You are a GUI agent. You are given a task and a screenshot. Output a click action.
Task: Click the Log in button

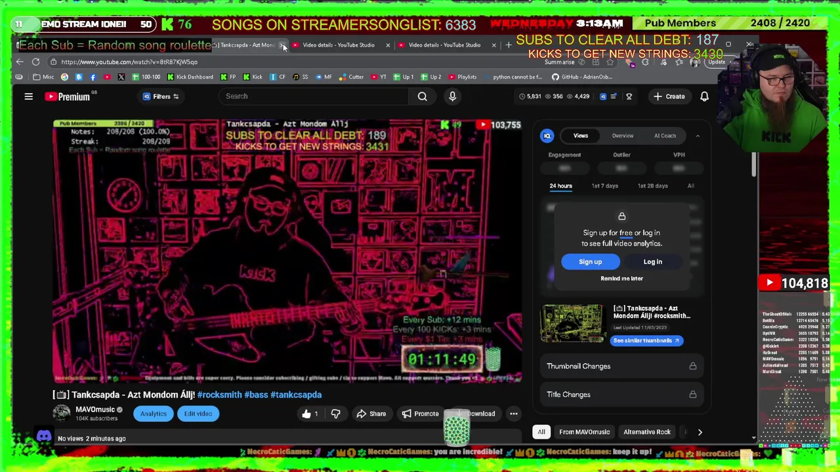tap(652, 262)
